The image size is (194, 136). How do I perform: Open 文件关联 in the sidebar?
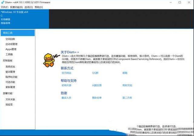10,99
